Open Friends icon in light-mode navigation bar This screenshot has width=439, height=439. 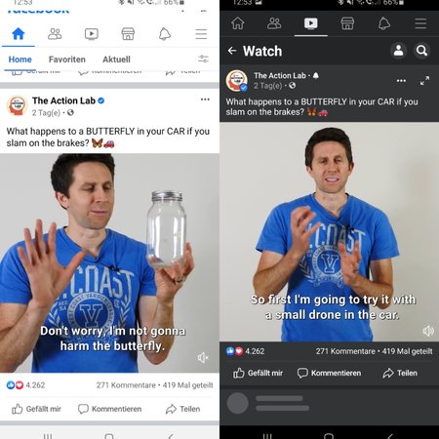coord(55,34)
